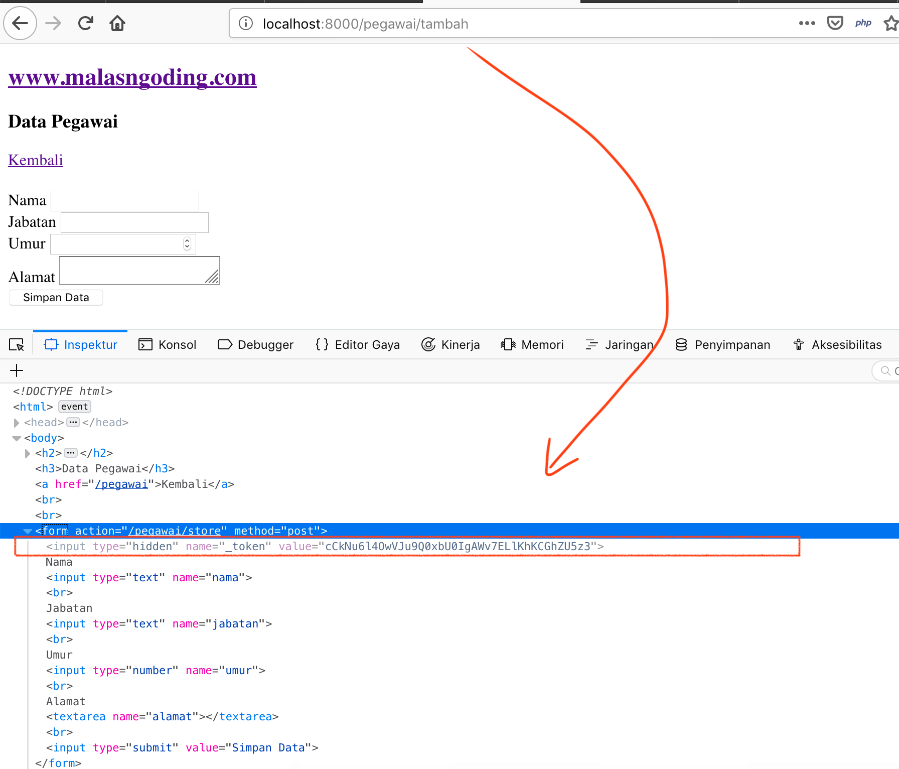This screenshot has height=769, width=899.
Task: Toggle the event badge on the html element
Action: tap(74, 407)
